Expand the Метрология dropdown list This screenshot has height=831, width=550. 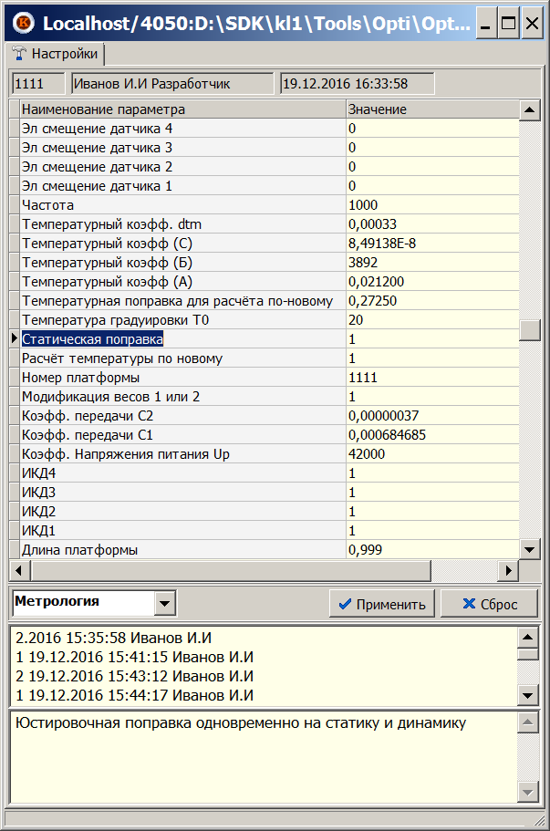[x=164, y=603]
